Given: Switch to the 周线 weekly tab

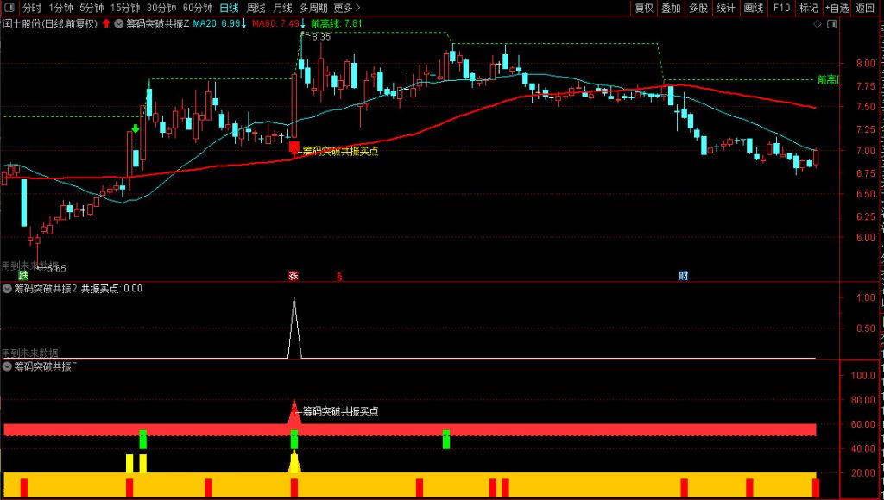Looking at the screenshot, I should [256, 8].
